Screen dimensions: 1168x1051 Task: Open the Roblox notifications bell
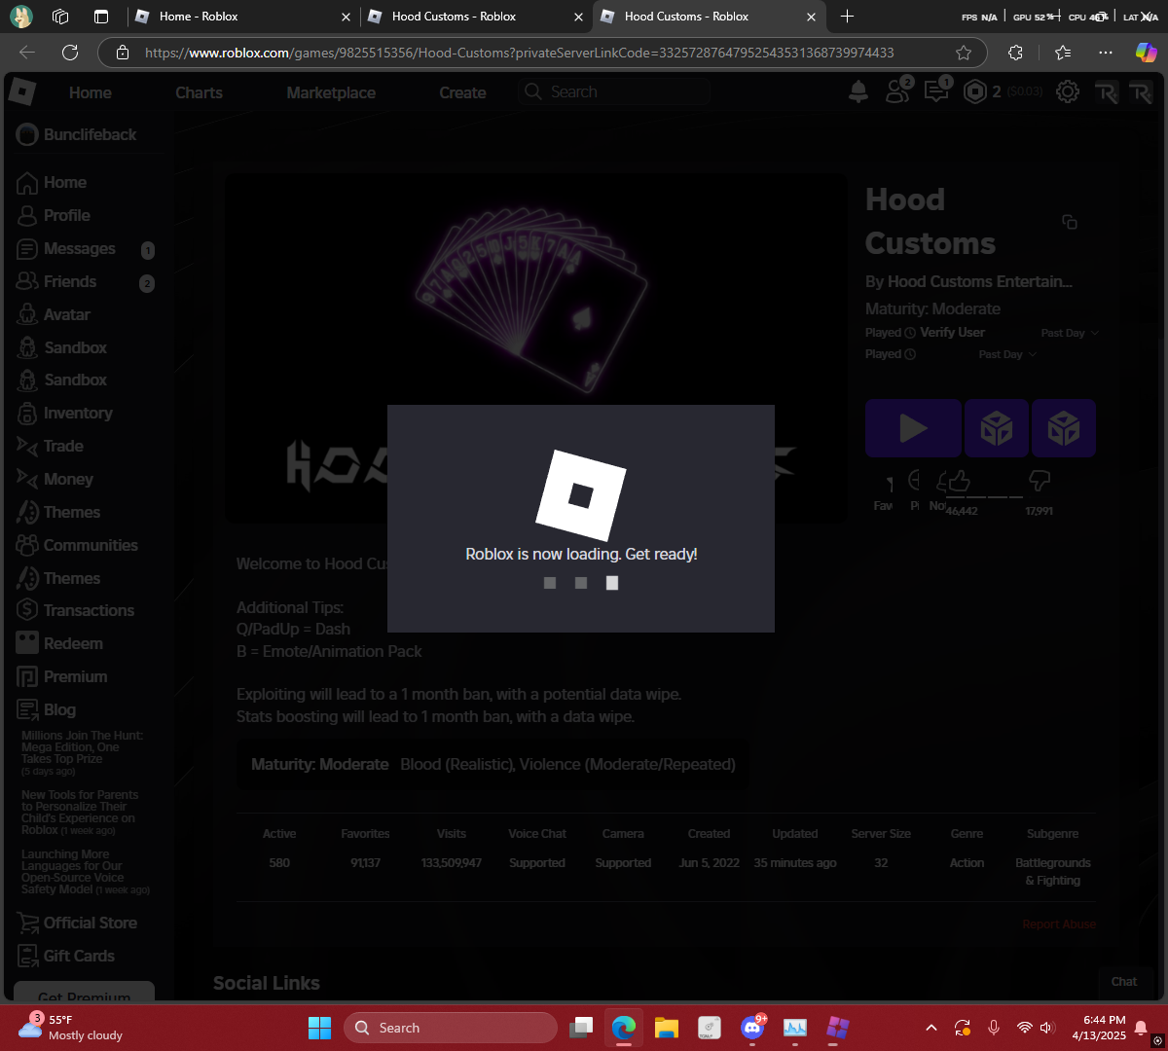858,91
